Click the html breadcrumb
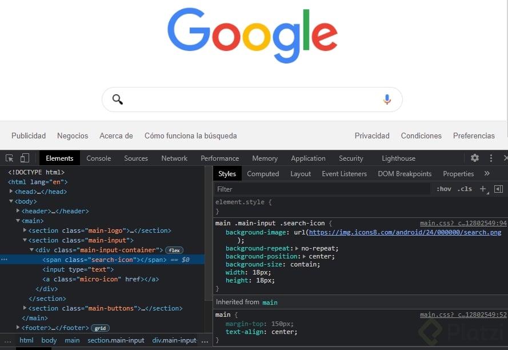Viewport: 508px width, 350px height. click(x=26, y=340)
